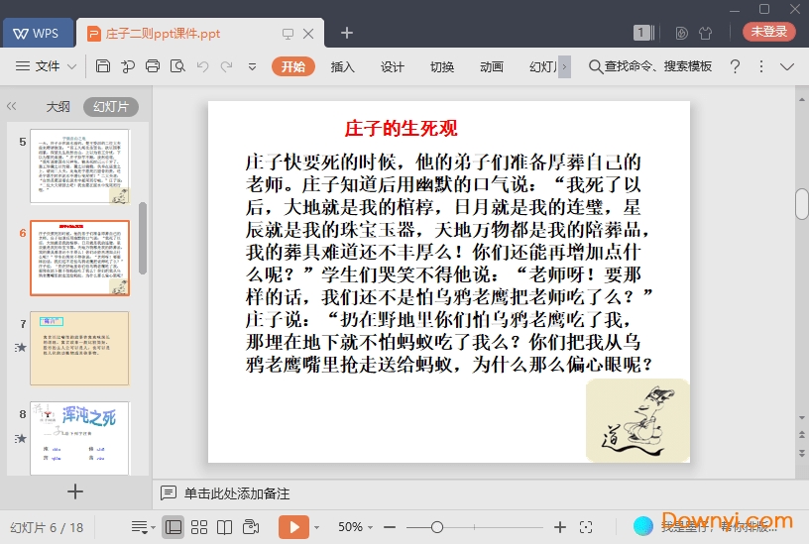Switch to the 大纲 outline tab
This screenshot has width=809, height=544.
tap(58, 106)
